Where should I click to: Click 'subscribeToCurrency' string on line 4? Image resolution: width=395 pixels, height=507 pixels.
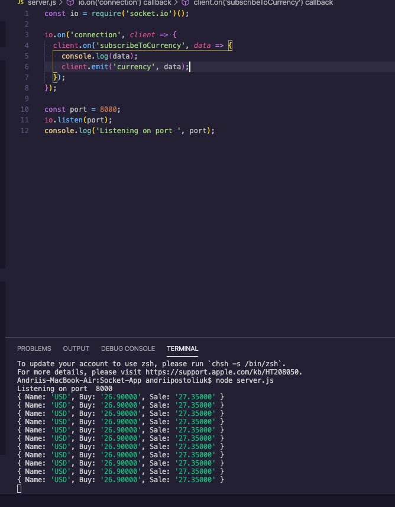(x=141, y=46)
